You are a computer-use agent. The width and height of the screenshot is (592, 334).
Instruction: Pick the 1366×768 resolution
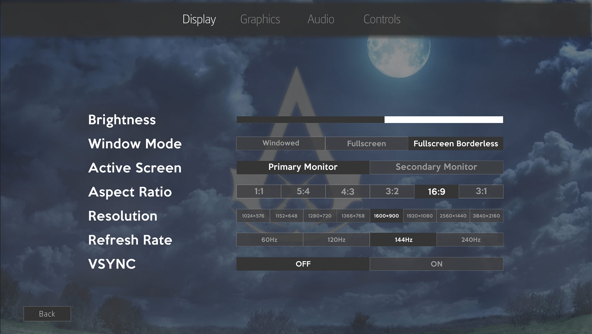(x=353, y=216)
